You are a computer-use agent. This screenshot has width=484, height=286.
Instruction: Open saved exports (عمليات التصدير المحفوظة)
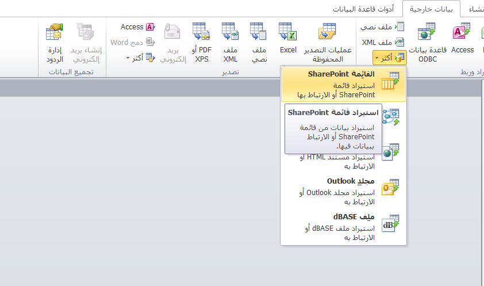pyautogui.click(x=328, y=43)
